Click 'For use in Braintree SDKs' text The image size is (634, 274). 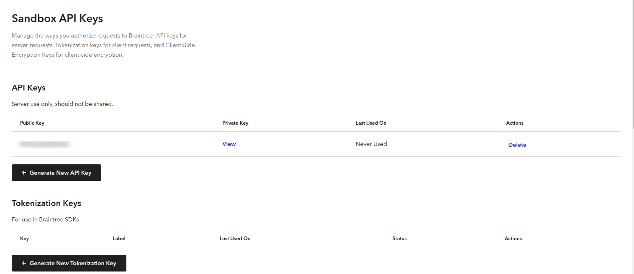[x=45, y=219]
